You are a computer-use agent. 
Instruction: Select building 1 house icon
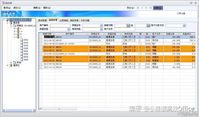[x=18, y=28]
